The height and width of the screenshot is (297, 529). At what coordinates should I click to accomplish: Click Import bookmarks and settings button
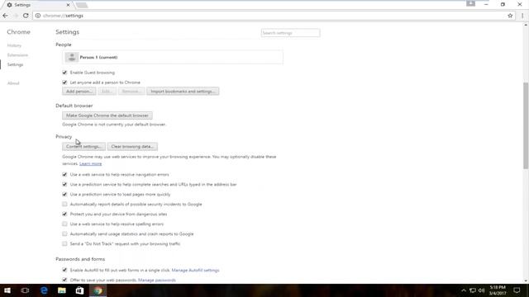point(183,92)
